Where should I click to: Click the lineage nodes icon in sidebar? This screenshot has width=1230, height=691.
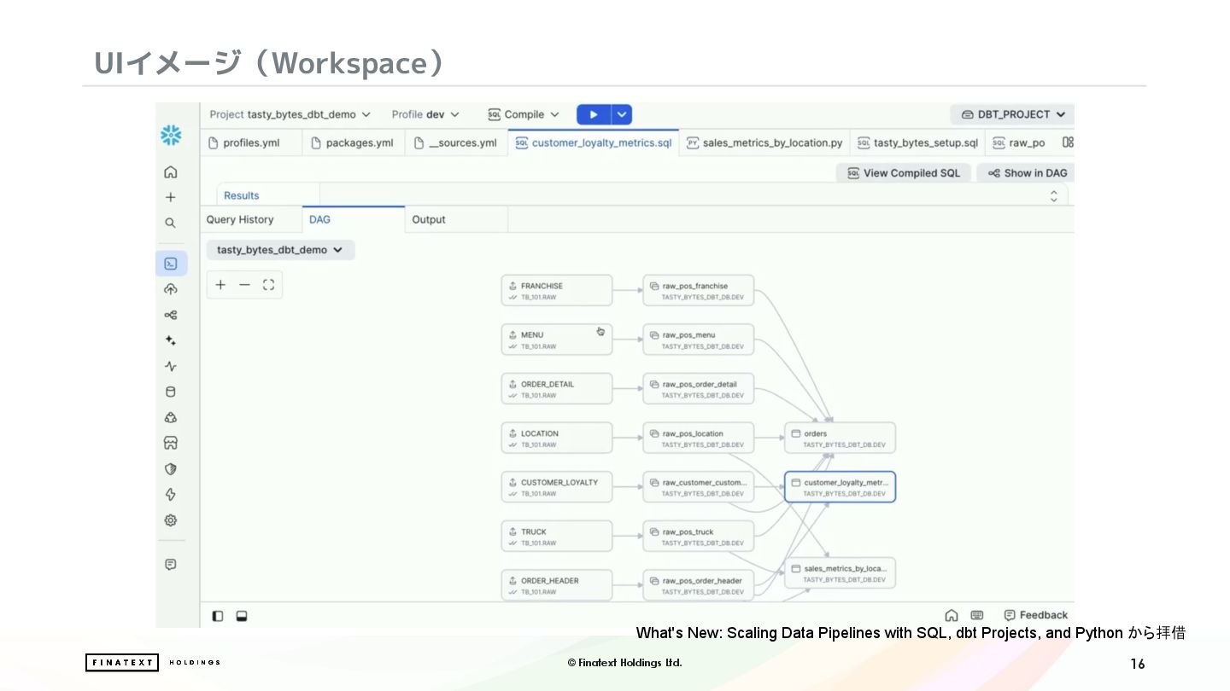pos(171,315)
